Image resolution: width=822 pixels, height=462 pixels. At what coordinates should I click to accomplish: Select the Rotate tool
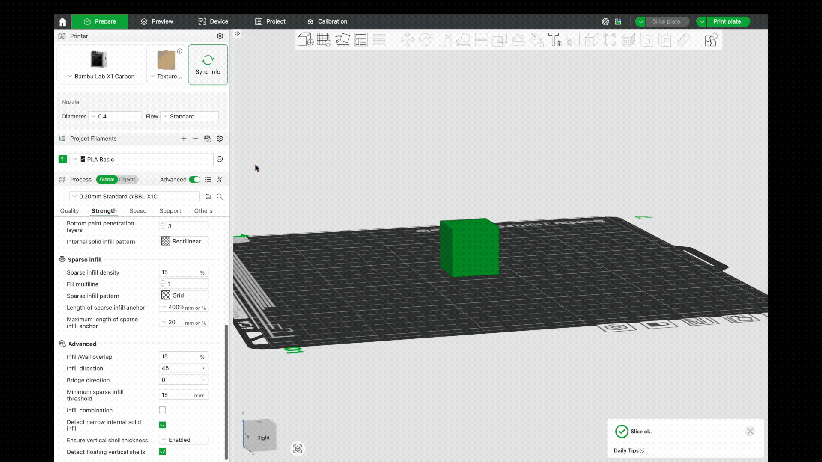[x=426, y=39]
